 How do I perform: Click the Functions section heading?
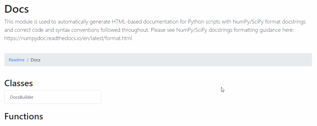click(24, 116)
